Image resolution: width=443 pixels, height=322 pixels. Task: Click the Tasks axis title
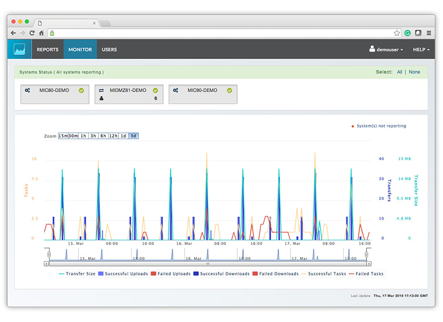[26, 190]
